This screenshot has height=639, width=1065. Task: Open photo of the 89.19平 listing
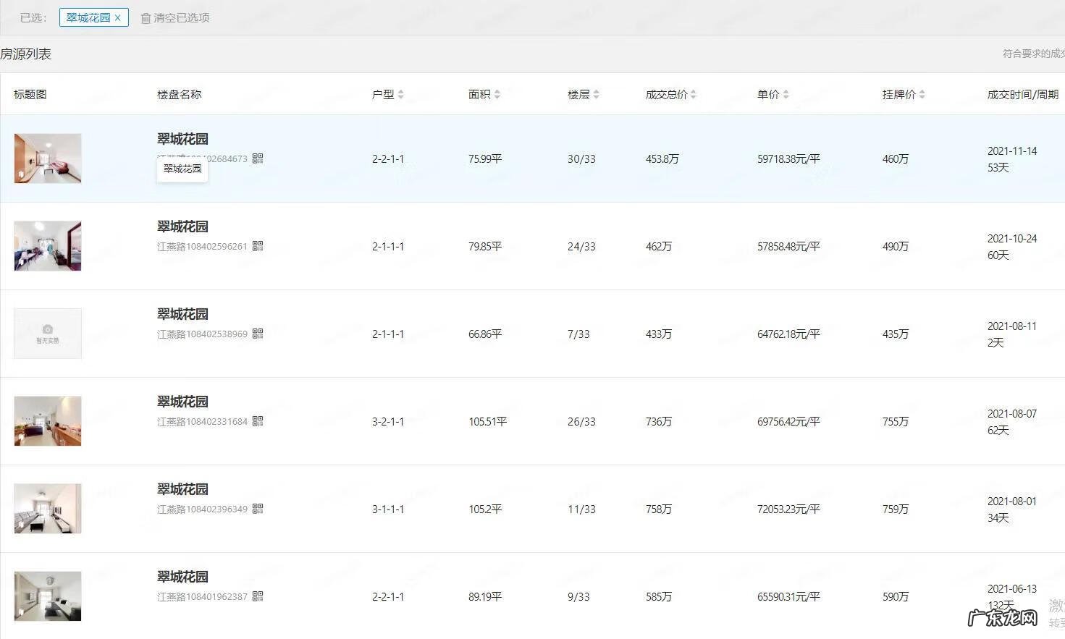pos(48,596)
